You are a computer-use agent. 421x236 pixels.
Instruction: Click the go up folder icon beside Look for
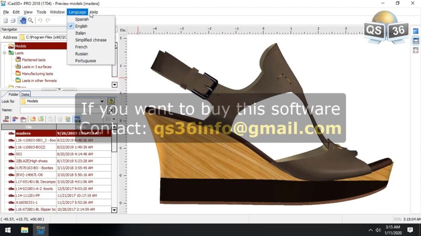click(111, 101)
